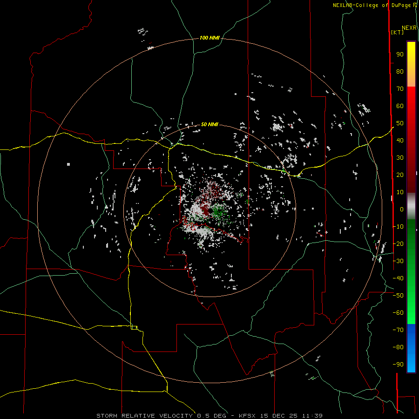The image size is (419, 419).
Task: Click the Storm Relative Velocity caption text
Action: tap(209, 416)
